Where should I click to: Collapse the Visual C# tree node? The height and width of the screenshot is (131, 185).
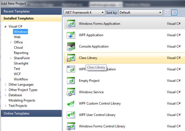click(x=5, y=26)
